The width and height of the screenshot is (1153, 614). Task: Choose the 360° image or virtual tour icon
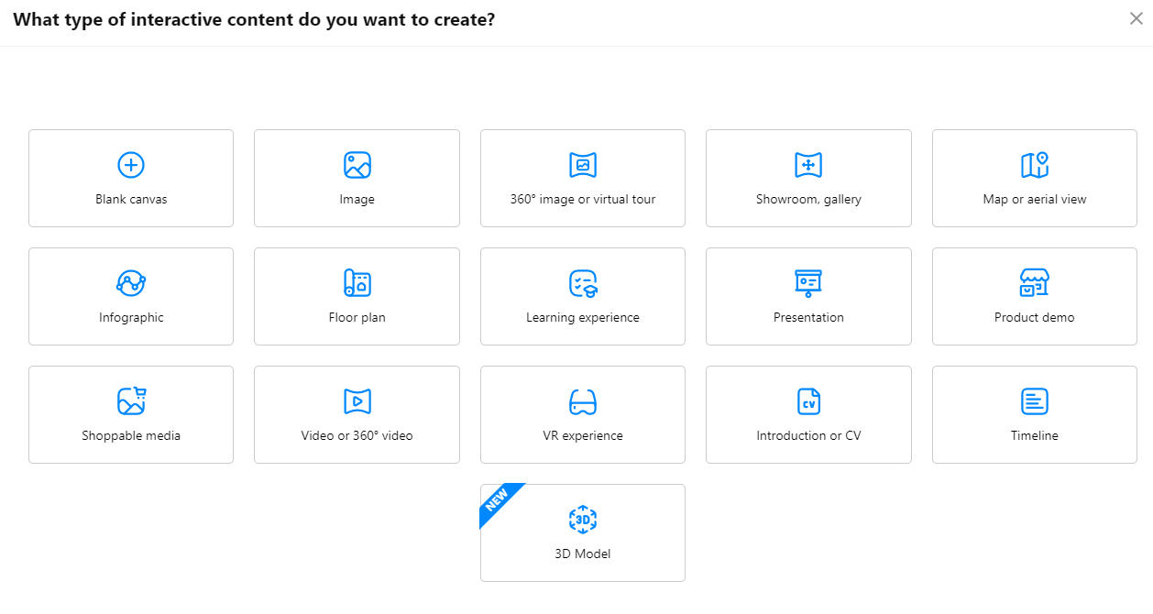(x=583, y=165)
